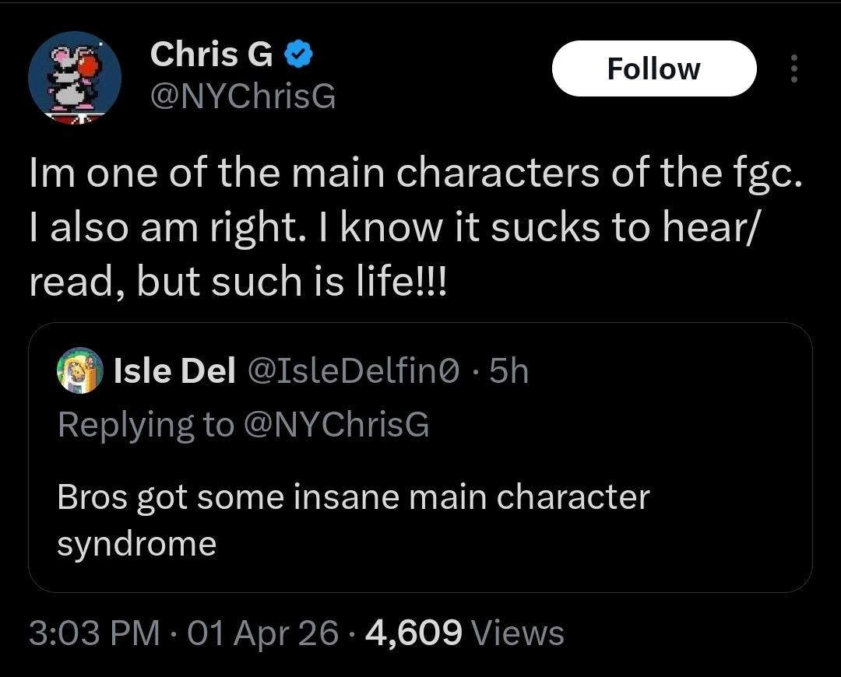Viewport: 841px width, 677px height.
Task: Click the tweet text starting 'Im one of'
Action: coord(416,226)
